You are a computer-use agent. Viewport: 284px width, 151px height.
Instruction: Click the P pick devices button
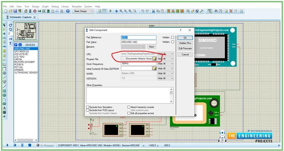[x=16, y=45]
